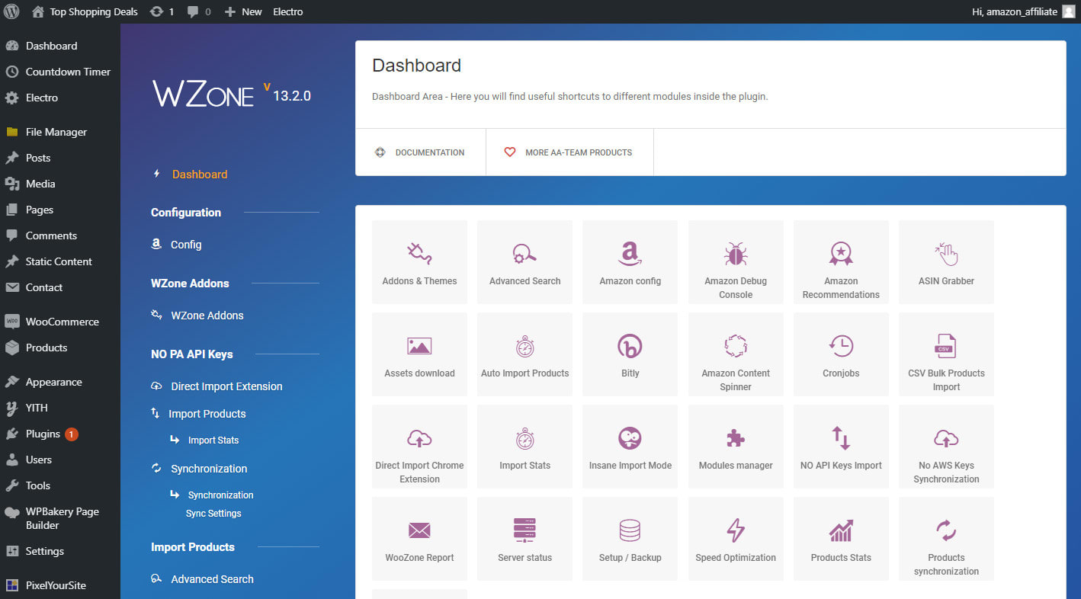The image size is (1081, 599).
Task: Open the Speed Optimization tile
Action: tap(736, 539)
